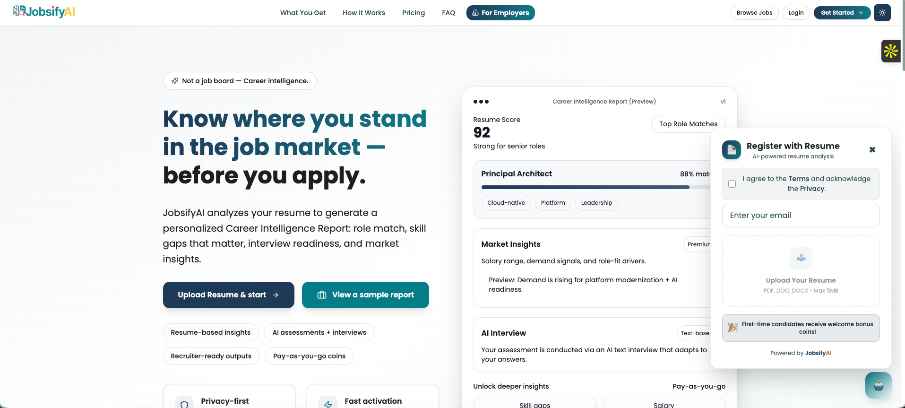Open the FAQ nav link
This screenshot has width=905, height=408.
coord(448,13)
